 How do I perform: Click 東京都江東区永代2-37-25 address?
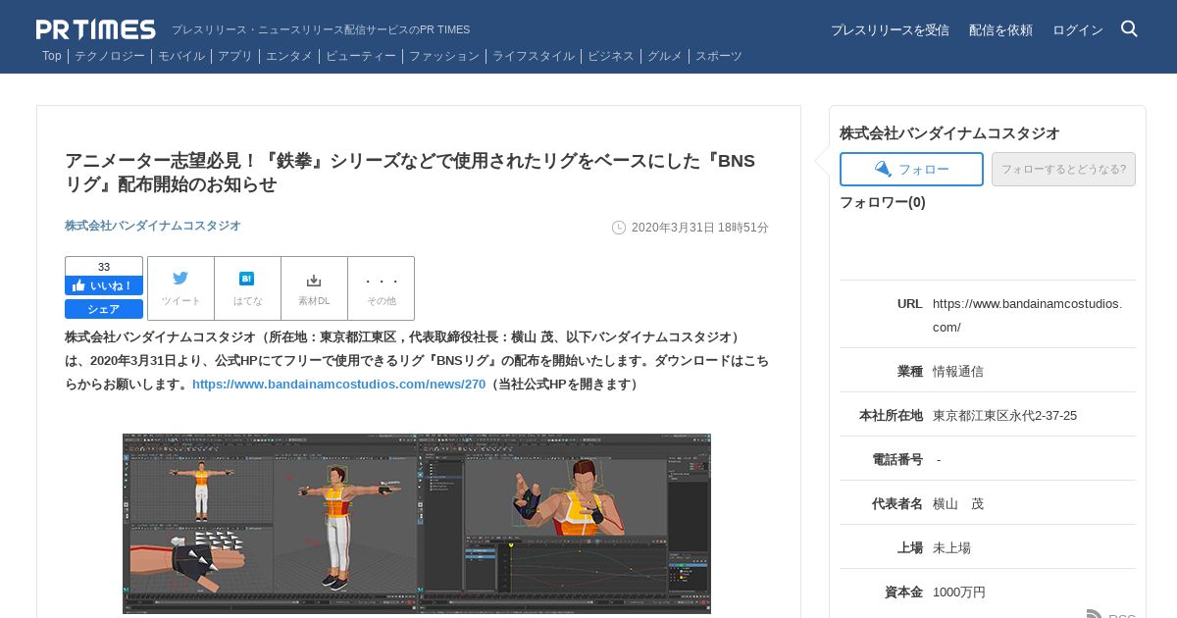(1004, 416)
